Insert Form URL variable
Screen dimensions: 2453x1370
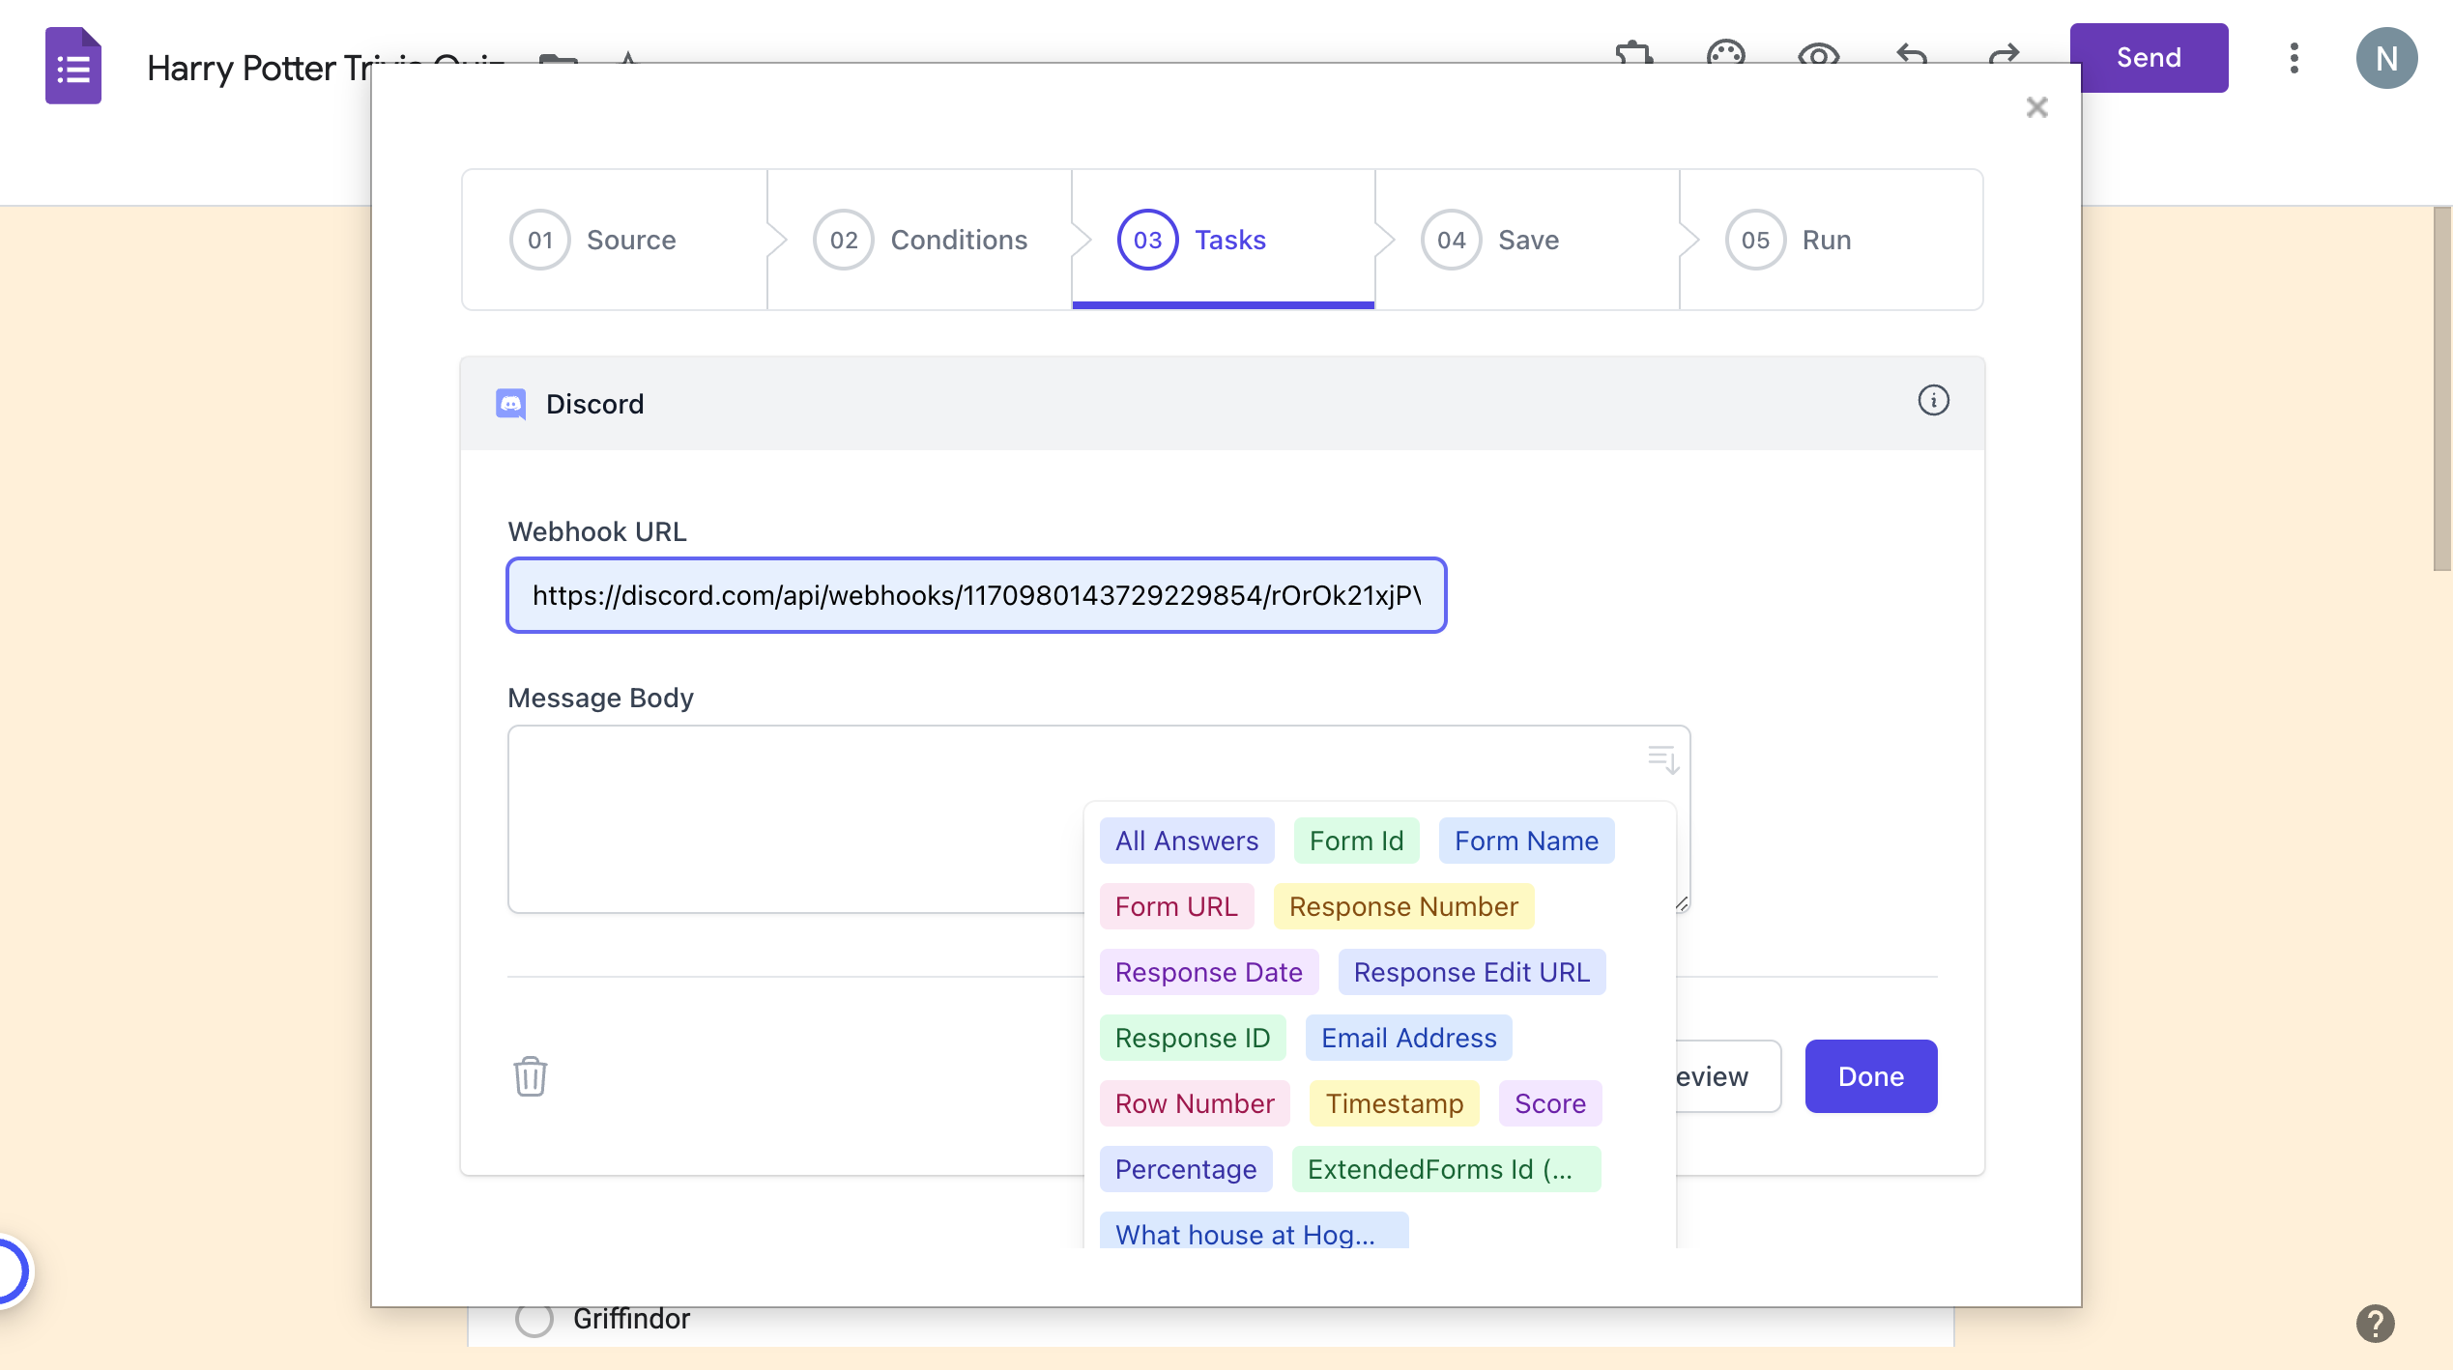[1176, 906]
